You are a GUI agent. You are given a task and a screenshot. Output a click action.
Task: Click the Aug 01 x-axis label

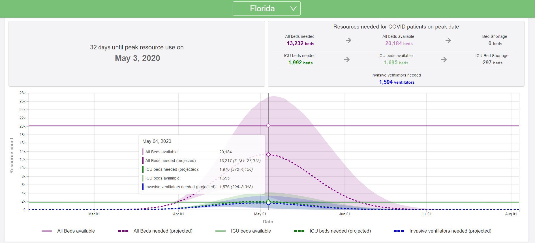(511, 214)
